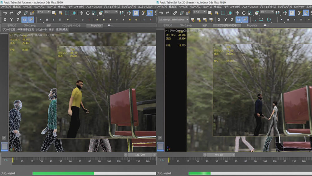The height and width of the screenshot is (176, 312).
Task: Click 停滞領域を定義 in the Populate ribbon
Action: (x=26, y=29)
